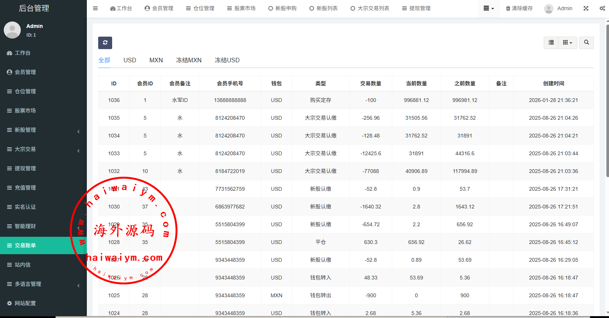Open the settings gears icon
Image resolution: width=609 pixels, height=318 pixels.
602,8
